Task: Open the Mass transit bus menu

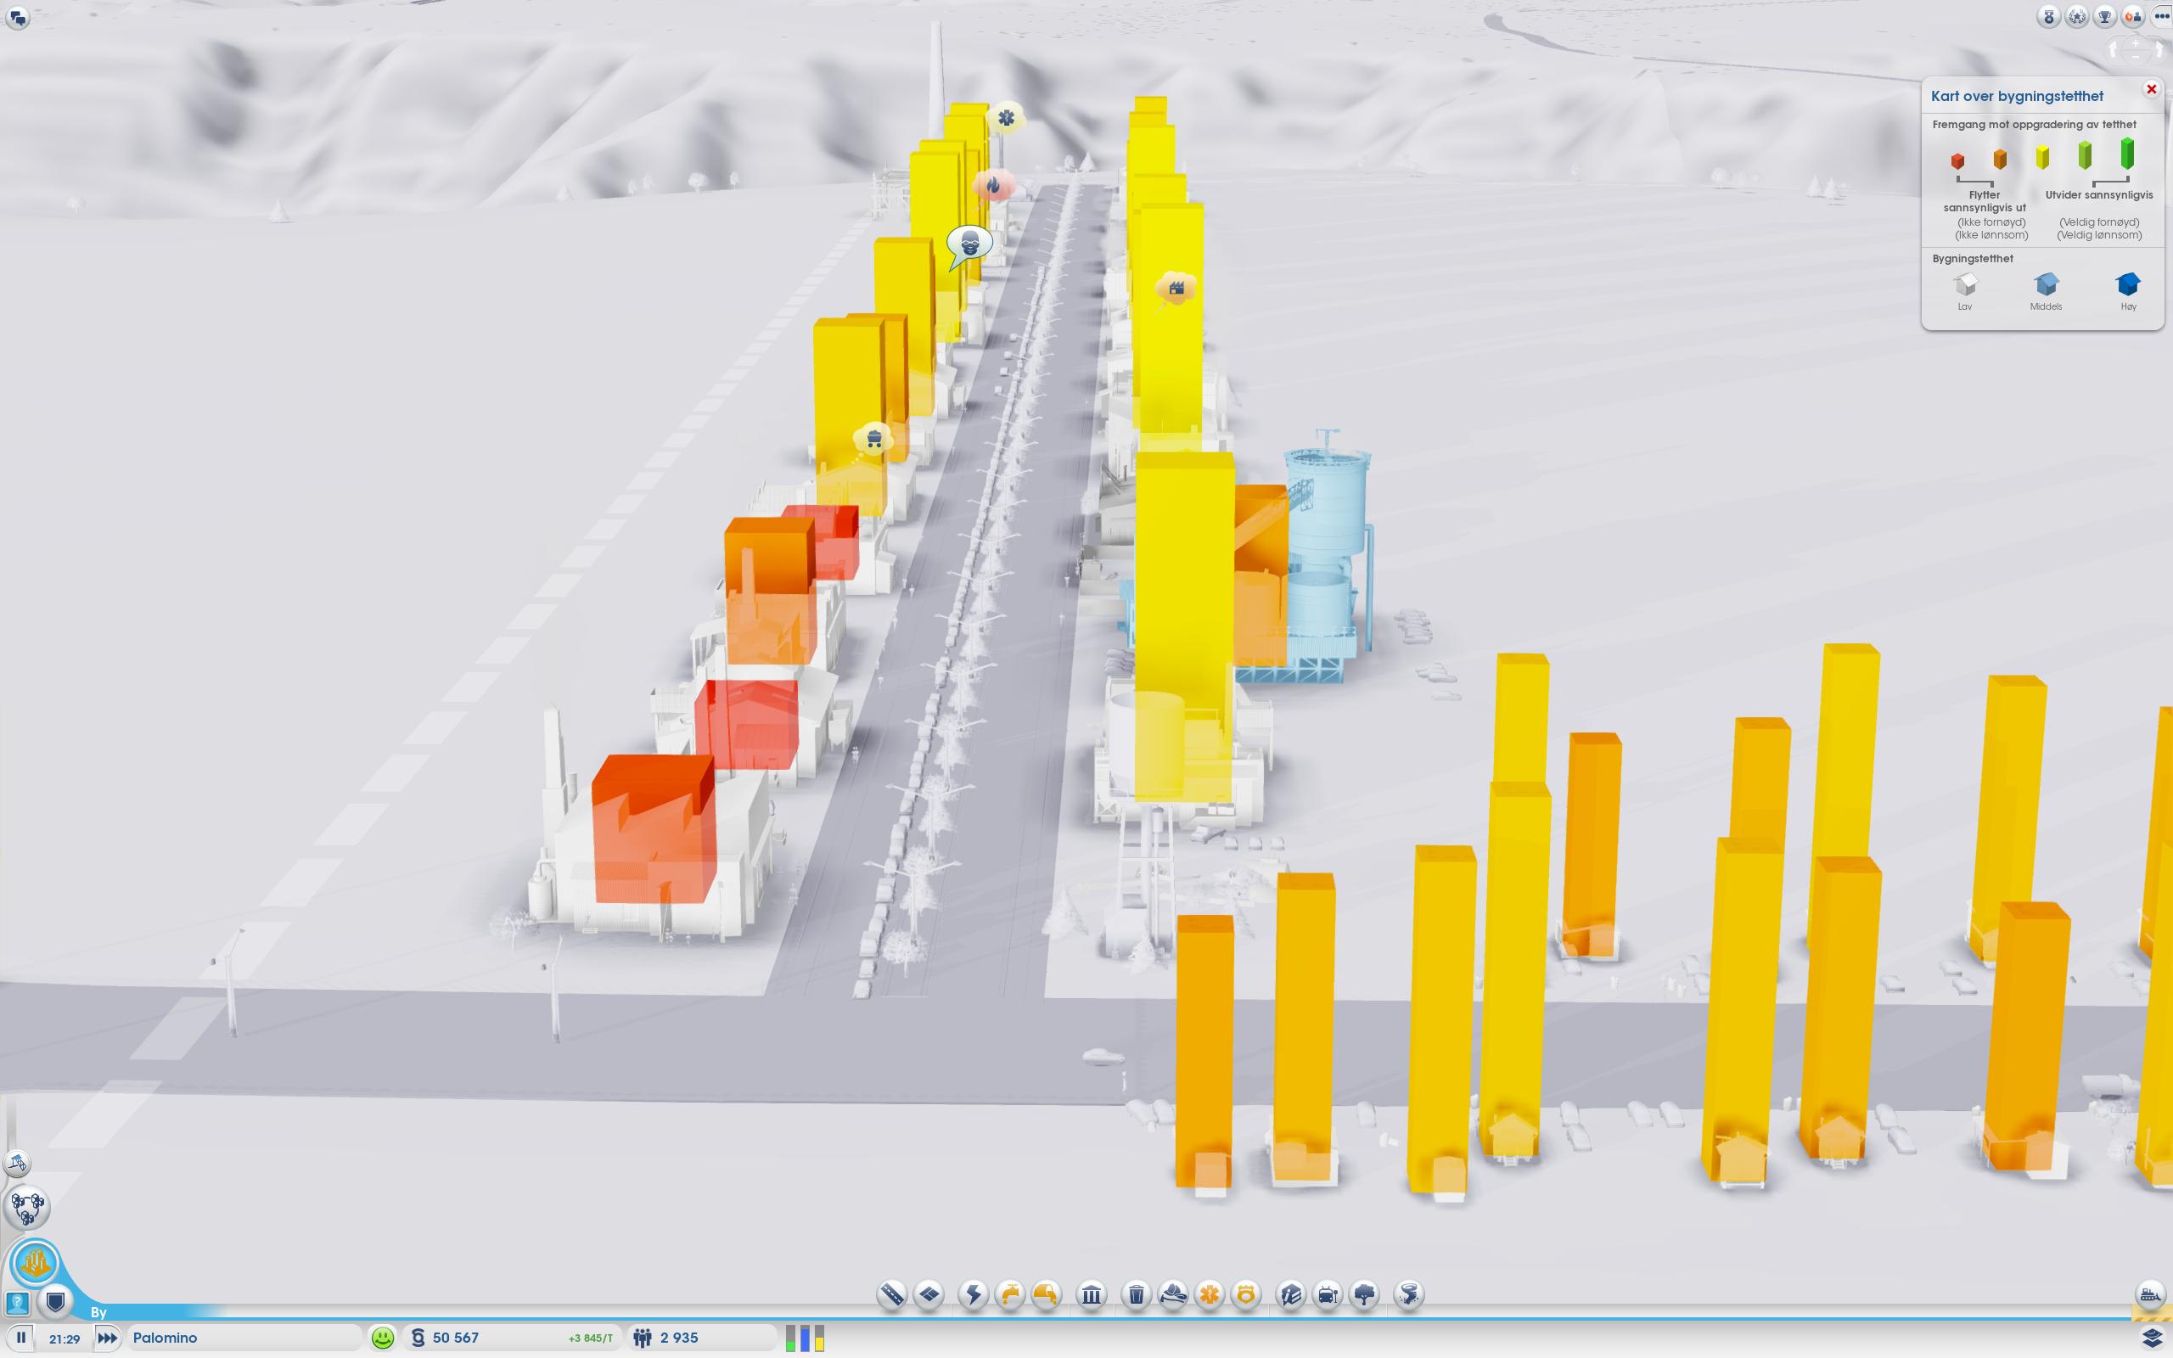Action: click(x=1328, y=1294)
